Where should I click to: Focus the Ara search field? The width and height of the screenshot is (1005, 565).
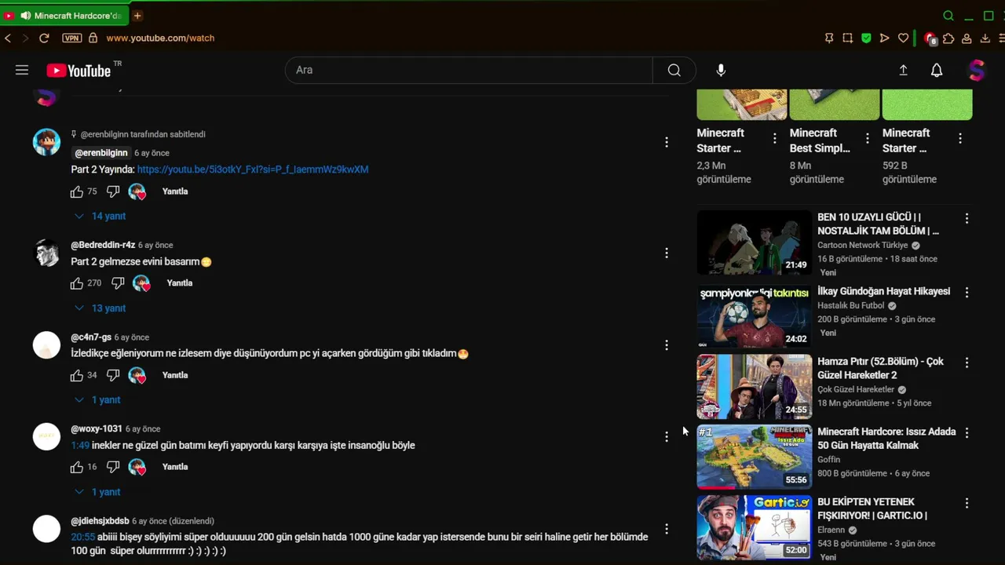[469, 70]
